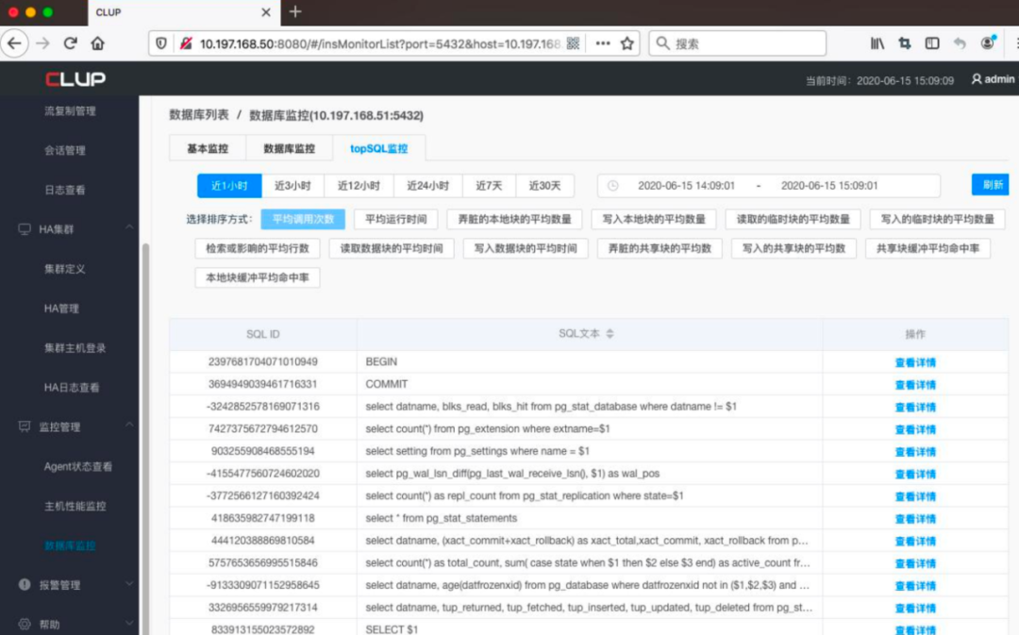Click the clock icon in date range
The width and height of the screenshot is (1019, 635).
coord(613,186)
